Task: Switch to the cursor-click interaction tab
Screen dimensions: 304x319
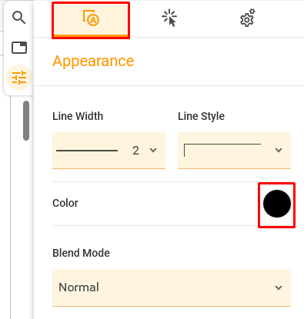Action: [x=169, y=18]
